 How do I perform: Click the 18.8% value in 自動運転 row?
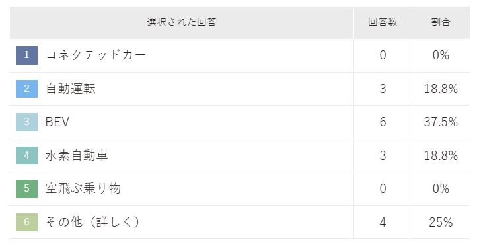pyautogui.click(x=441, y=89)
